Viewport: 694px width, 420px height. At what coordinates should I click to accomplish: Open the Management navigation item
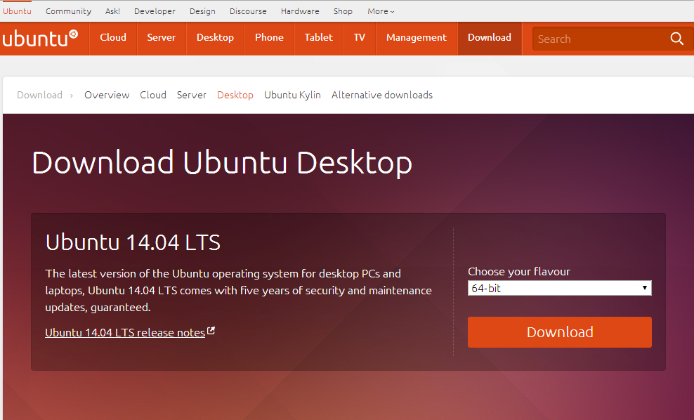tap(417, 38)
